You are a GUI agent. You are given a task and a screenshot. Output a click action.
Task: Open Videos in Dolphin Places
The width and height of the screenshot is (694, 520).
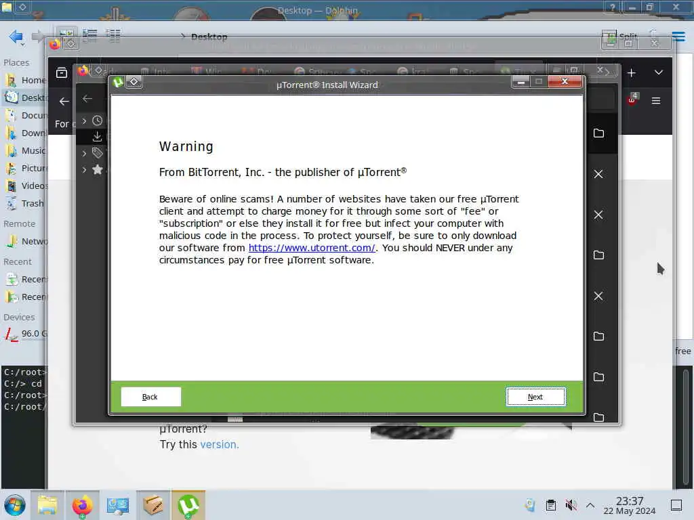point(24,186)
